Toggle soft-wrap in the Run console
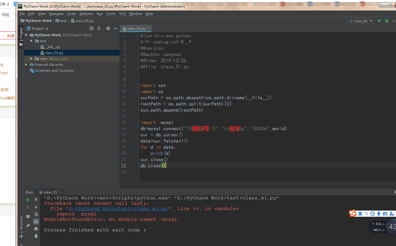396x246 pixels. click(x=36, y=214)
